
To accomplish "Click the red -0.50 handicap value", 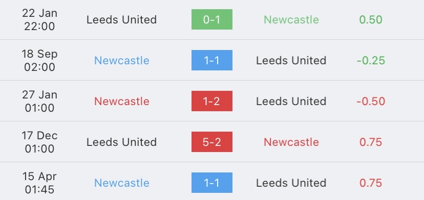I will tap(371, 102).
